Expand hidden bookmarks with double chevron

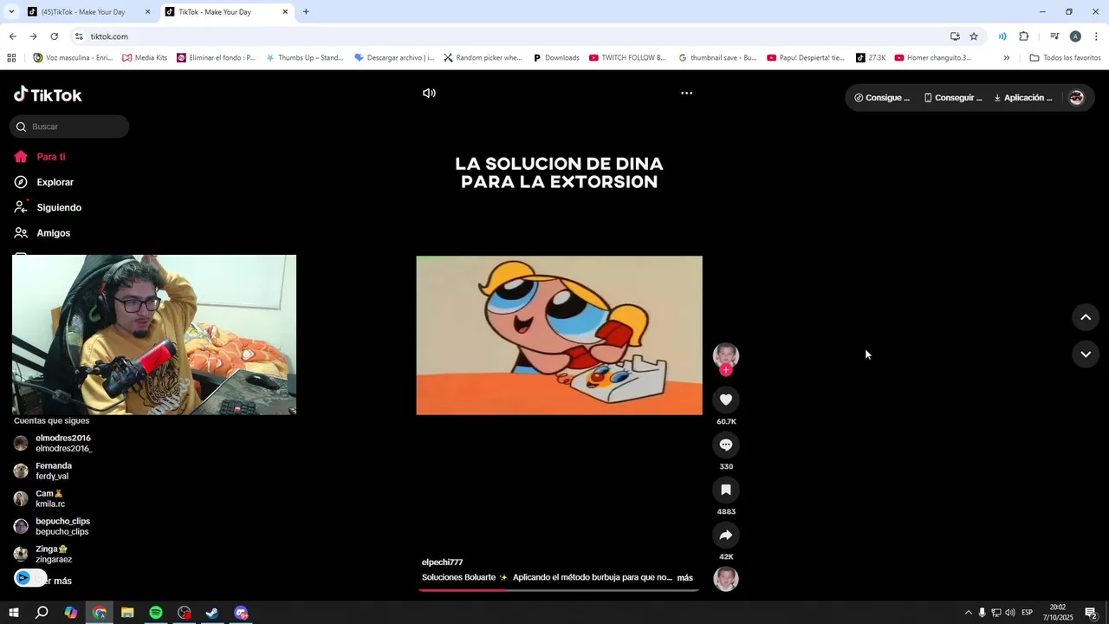coord(1006,58)
